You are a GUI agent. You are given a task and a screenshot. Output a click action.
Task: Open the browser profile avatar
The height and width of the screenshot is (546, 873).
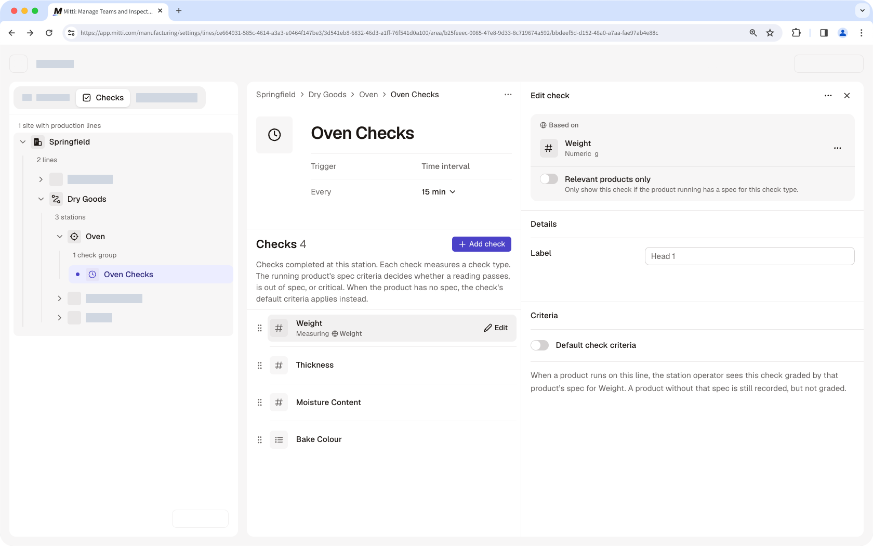coord(843,33)
